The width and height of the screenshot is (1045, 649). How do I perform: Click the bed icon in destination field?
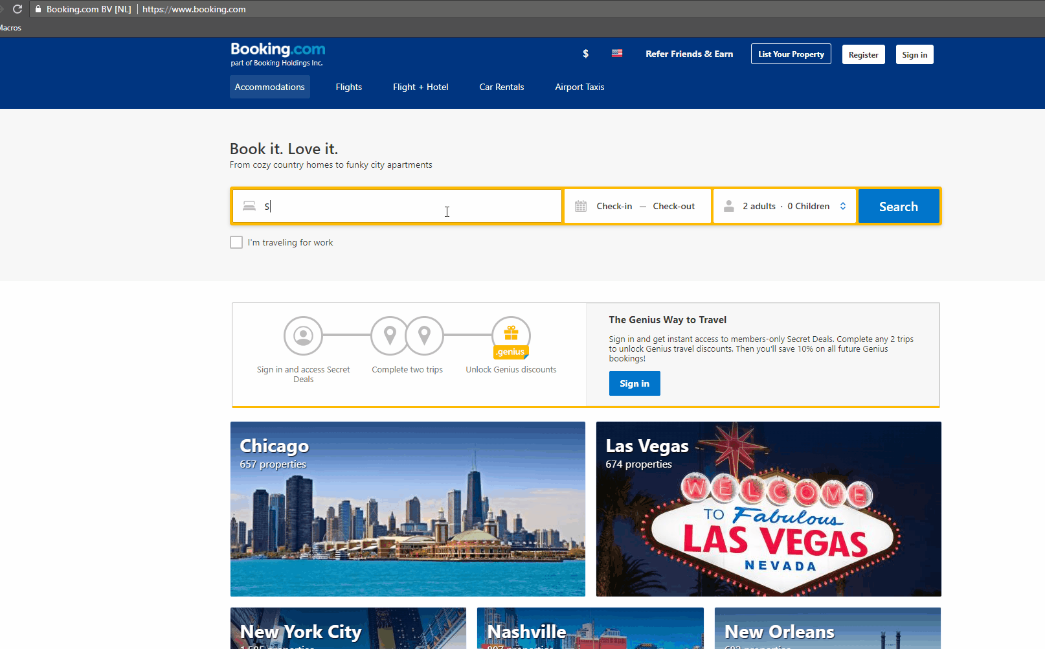click(x=249, y=206)
